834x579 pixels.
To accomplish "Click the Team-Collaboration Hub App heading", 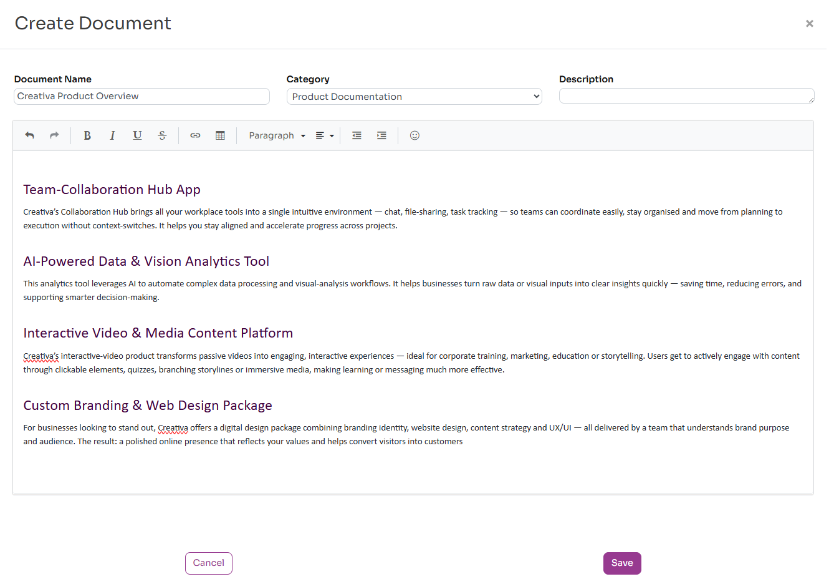I will pyautogui.click(x=112, y=190).
